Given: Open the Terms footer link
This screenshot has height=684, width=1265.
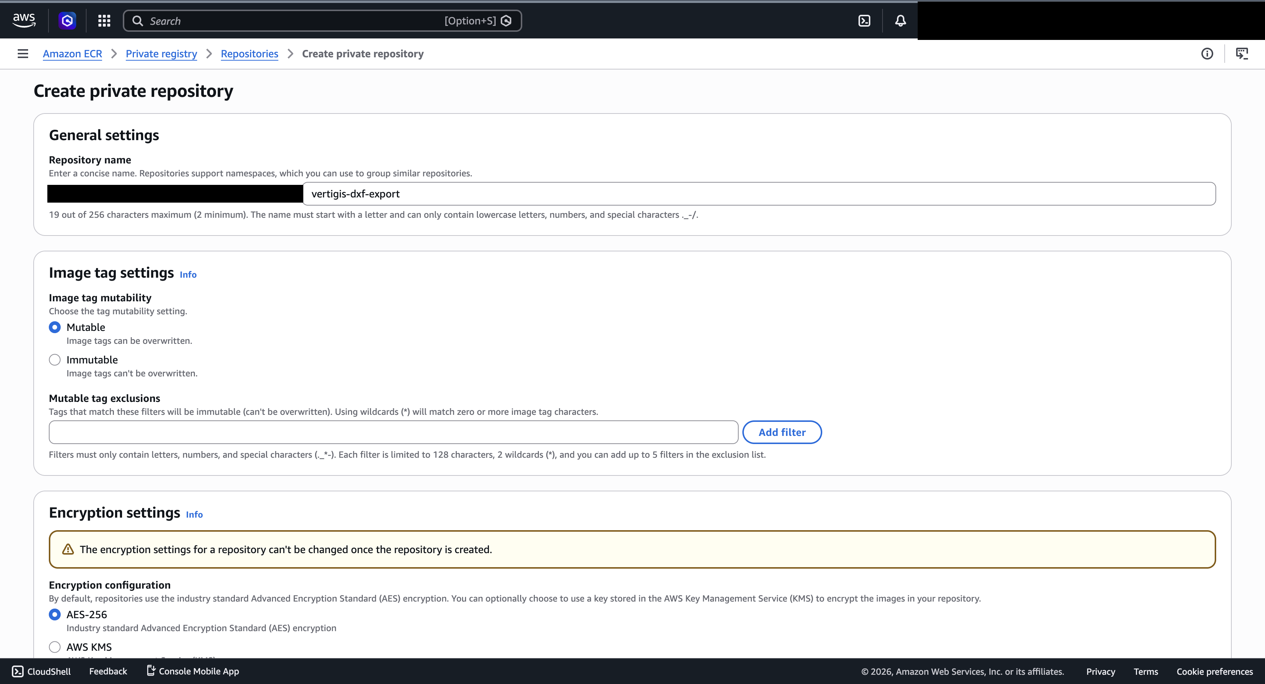Looking at the screenshot, I should click(x=1146, y=671).
